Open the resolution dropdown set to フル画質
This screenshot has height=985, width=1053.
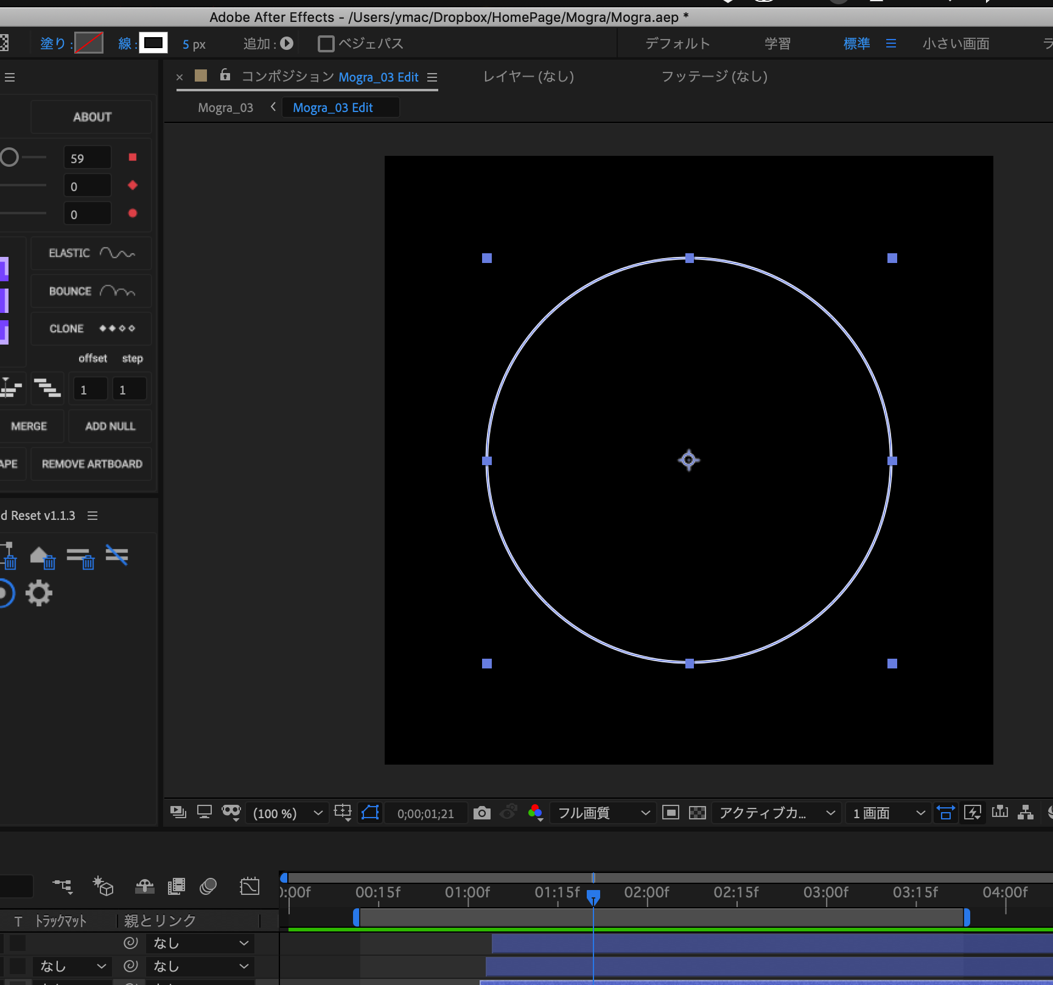(603, 813)
